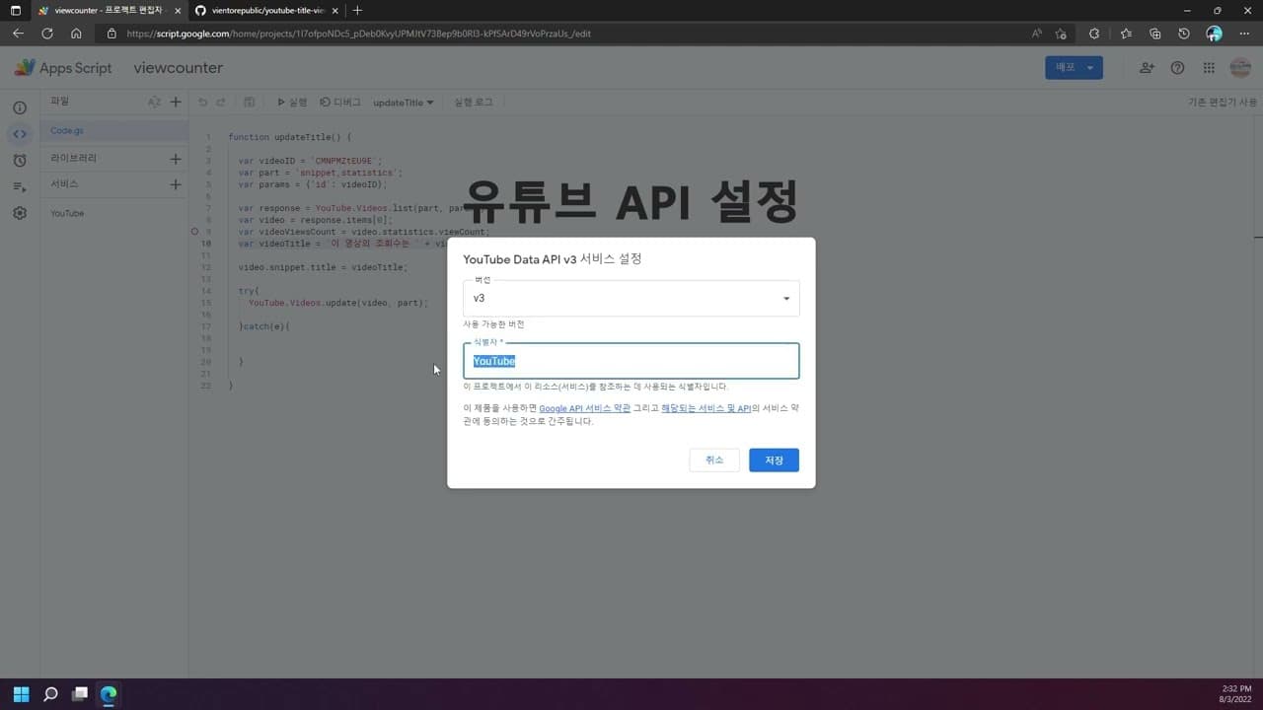Open the 버전 v3 version dropdown
Image resolution: width=1263 pixels, height=710 pixels.
coord(631,299)
